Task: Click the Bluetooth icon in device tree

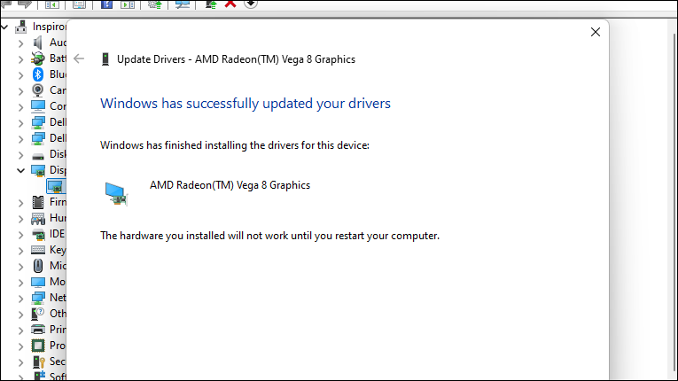Action: coord(38,74)
